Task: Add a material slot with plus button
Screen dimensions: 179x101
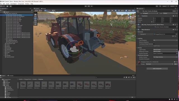Action: pyautogui.click(x=173, y=36)
